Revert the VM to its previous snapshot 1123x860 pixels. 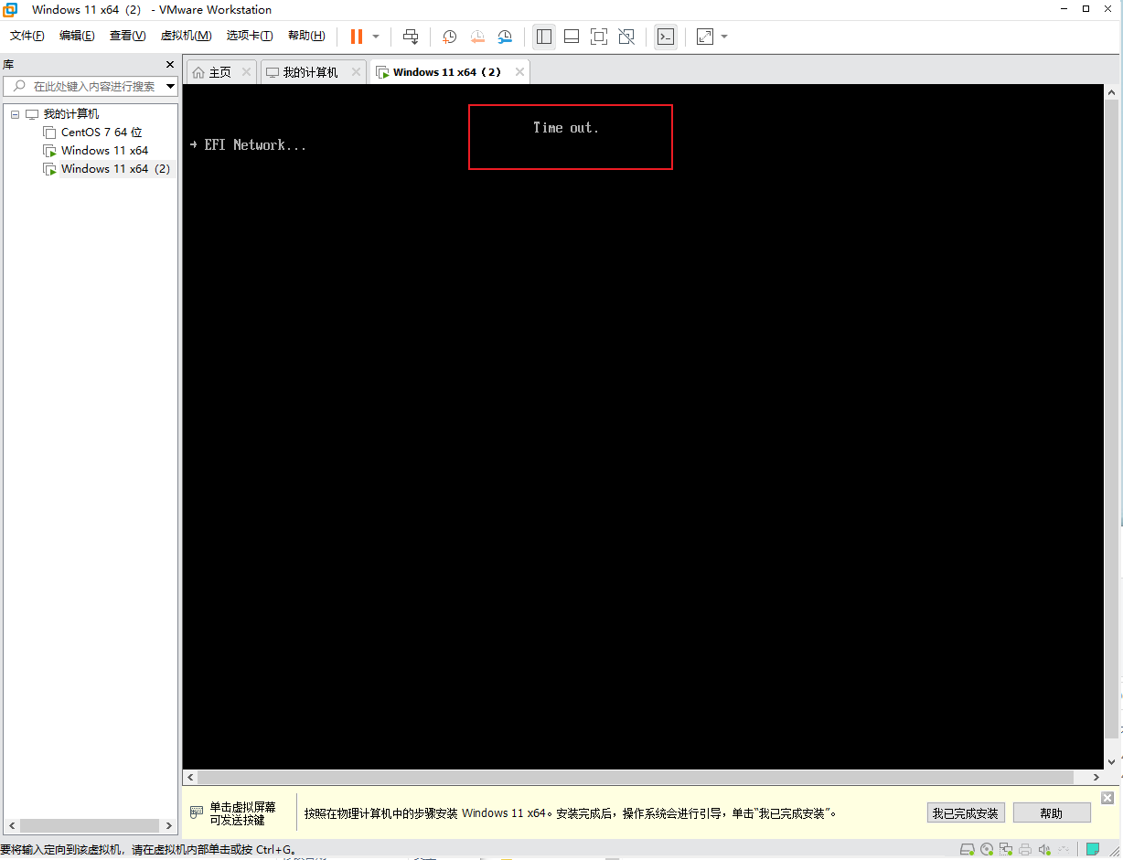coord(477,37)
